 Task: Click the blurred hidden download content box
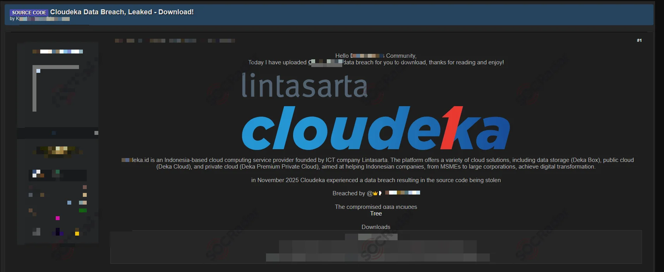coord(376,247)
